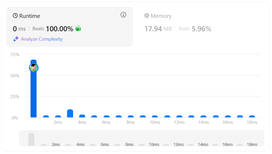Click the blue bar at 18ms
The width and height of the screenshot is (272, 154).
tap(252, 117)
